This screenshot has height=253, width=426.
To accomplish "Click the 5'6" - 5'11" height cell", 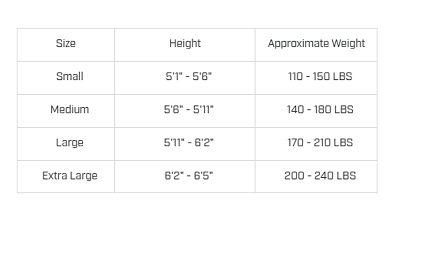I will click(x=189, y=110).
